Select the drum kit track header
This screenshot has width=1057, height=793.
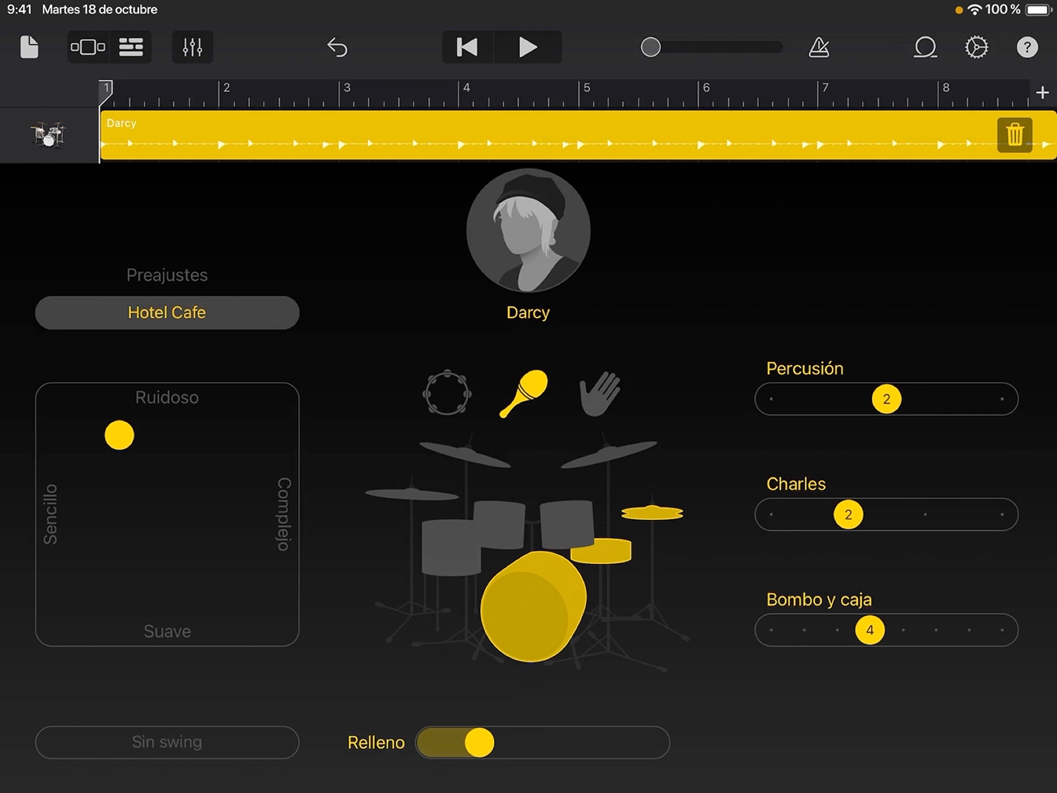pyautogui.click(x=48, y=135)
